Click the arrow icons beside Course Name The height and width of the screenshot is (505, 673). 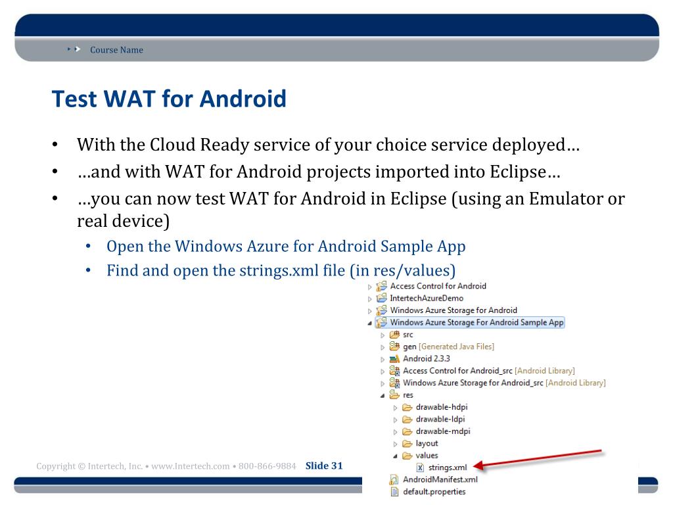[x=74, y=49]
